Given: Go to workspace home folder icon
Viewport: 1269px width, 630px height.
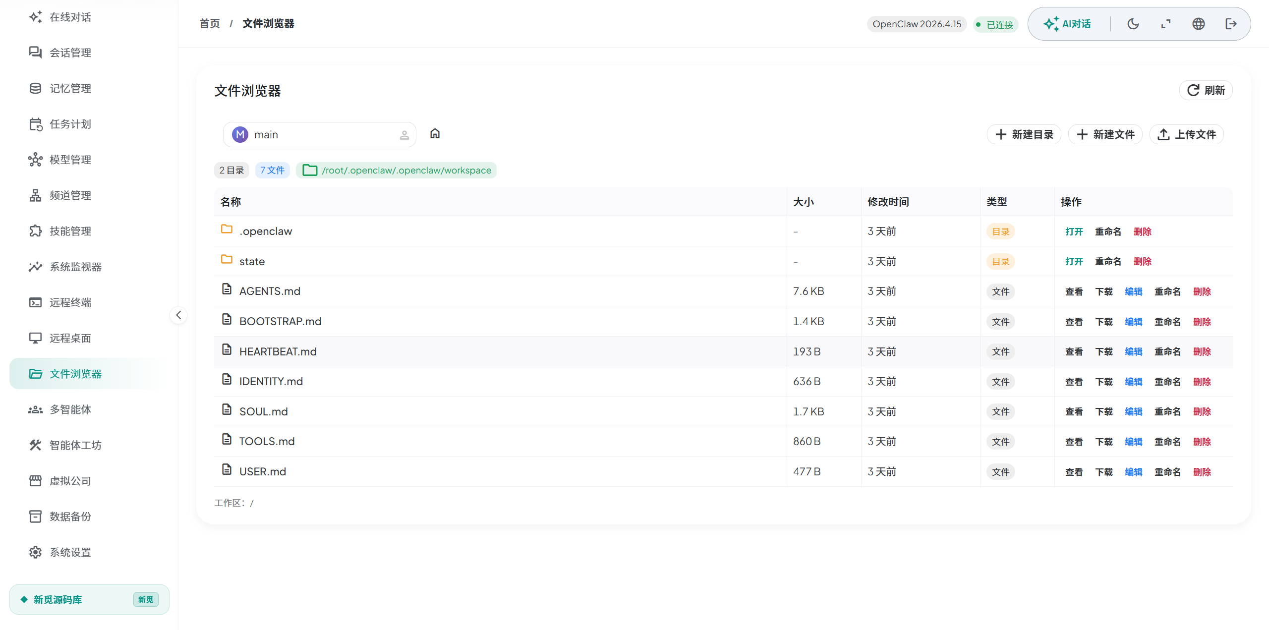Looking at the screenshot, I should (435, 134).
